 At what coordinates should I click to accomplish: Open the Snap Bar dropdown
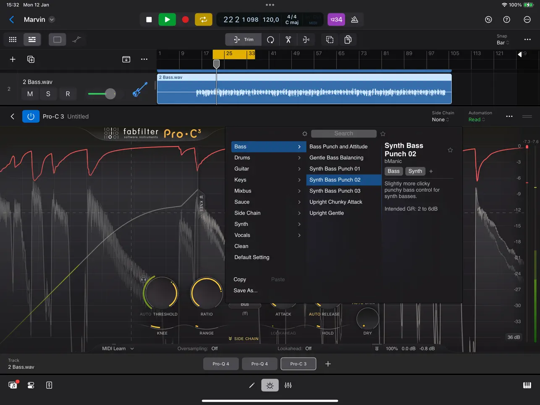click(x=502, y=39)
